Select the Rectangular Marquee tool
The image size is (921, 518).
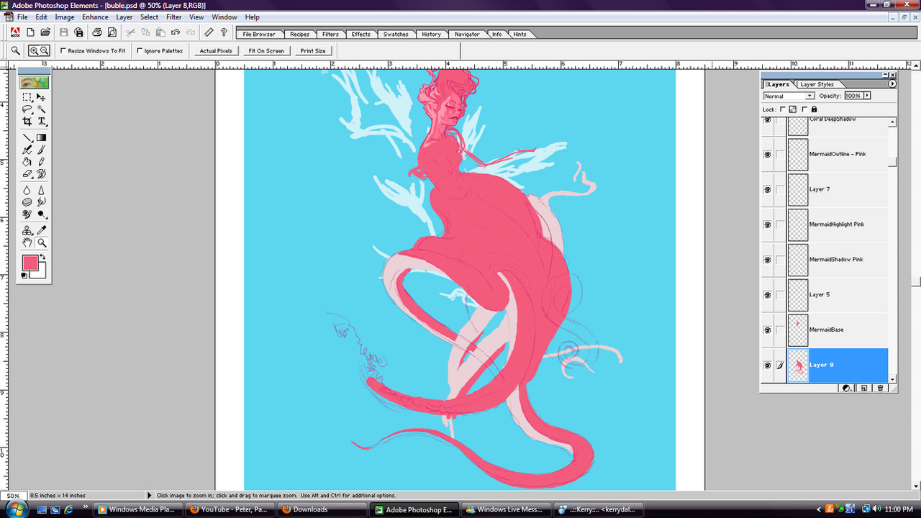pos(27,97)
